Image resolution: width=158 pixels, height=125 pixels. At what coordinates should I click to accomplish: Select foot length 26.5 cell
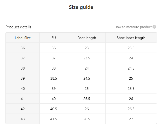[x=87, y=119]
